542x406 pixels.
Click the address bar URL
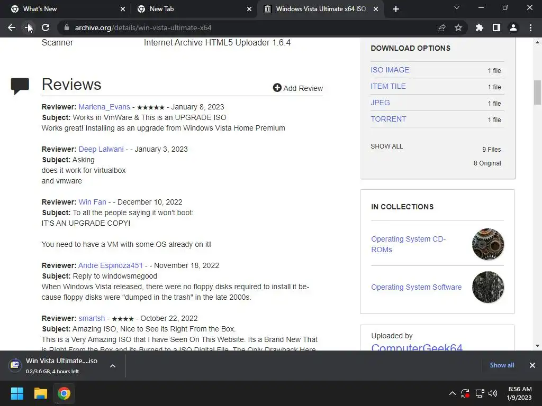(143, 27)
